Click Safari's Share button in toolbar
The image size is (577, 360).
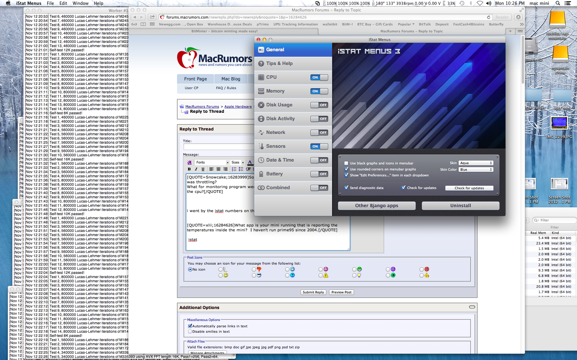pos(152,17)
